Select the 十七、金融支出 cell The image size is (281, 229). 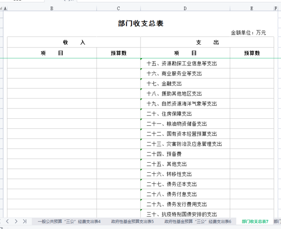click(185, 84)
